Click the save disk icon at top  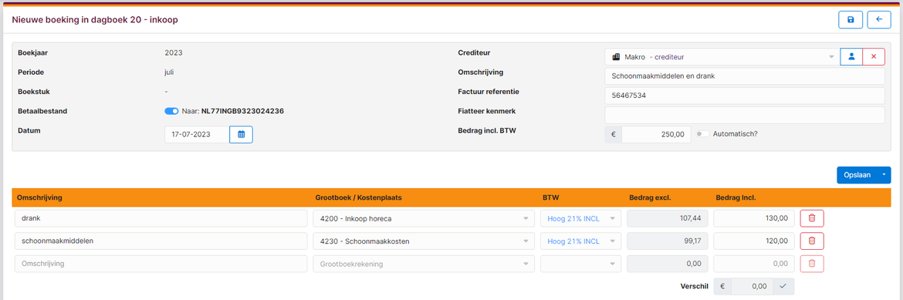851,19
